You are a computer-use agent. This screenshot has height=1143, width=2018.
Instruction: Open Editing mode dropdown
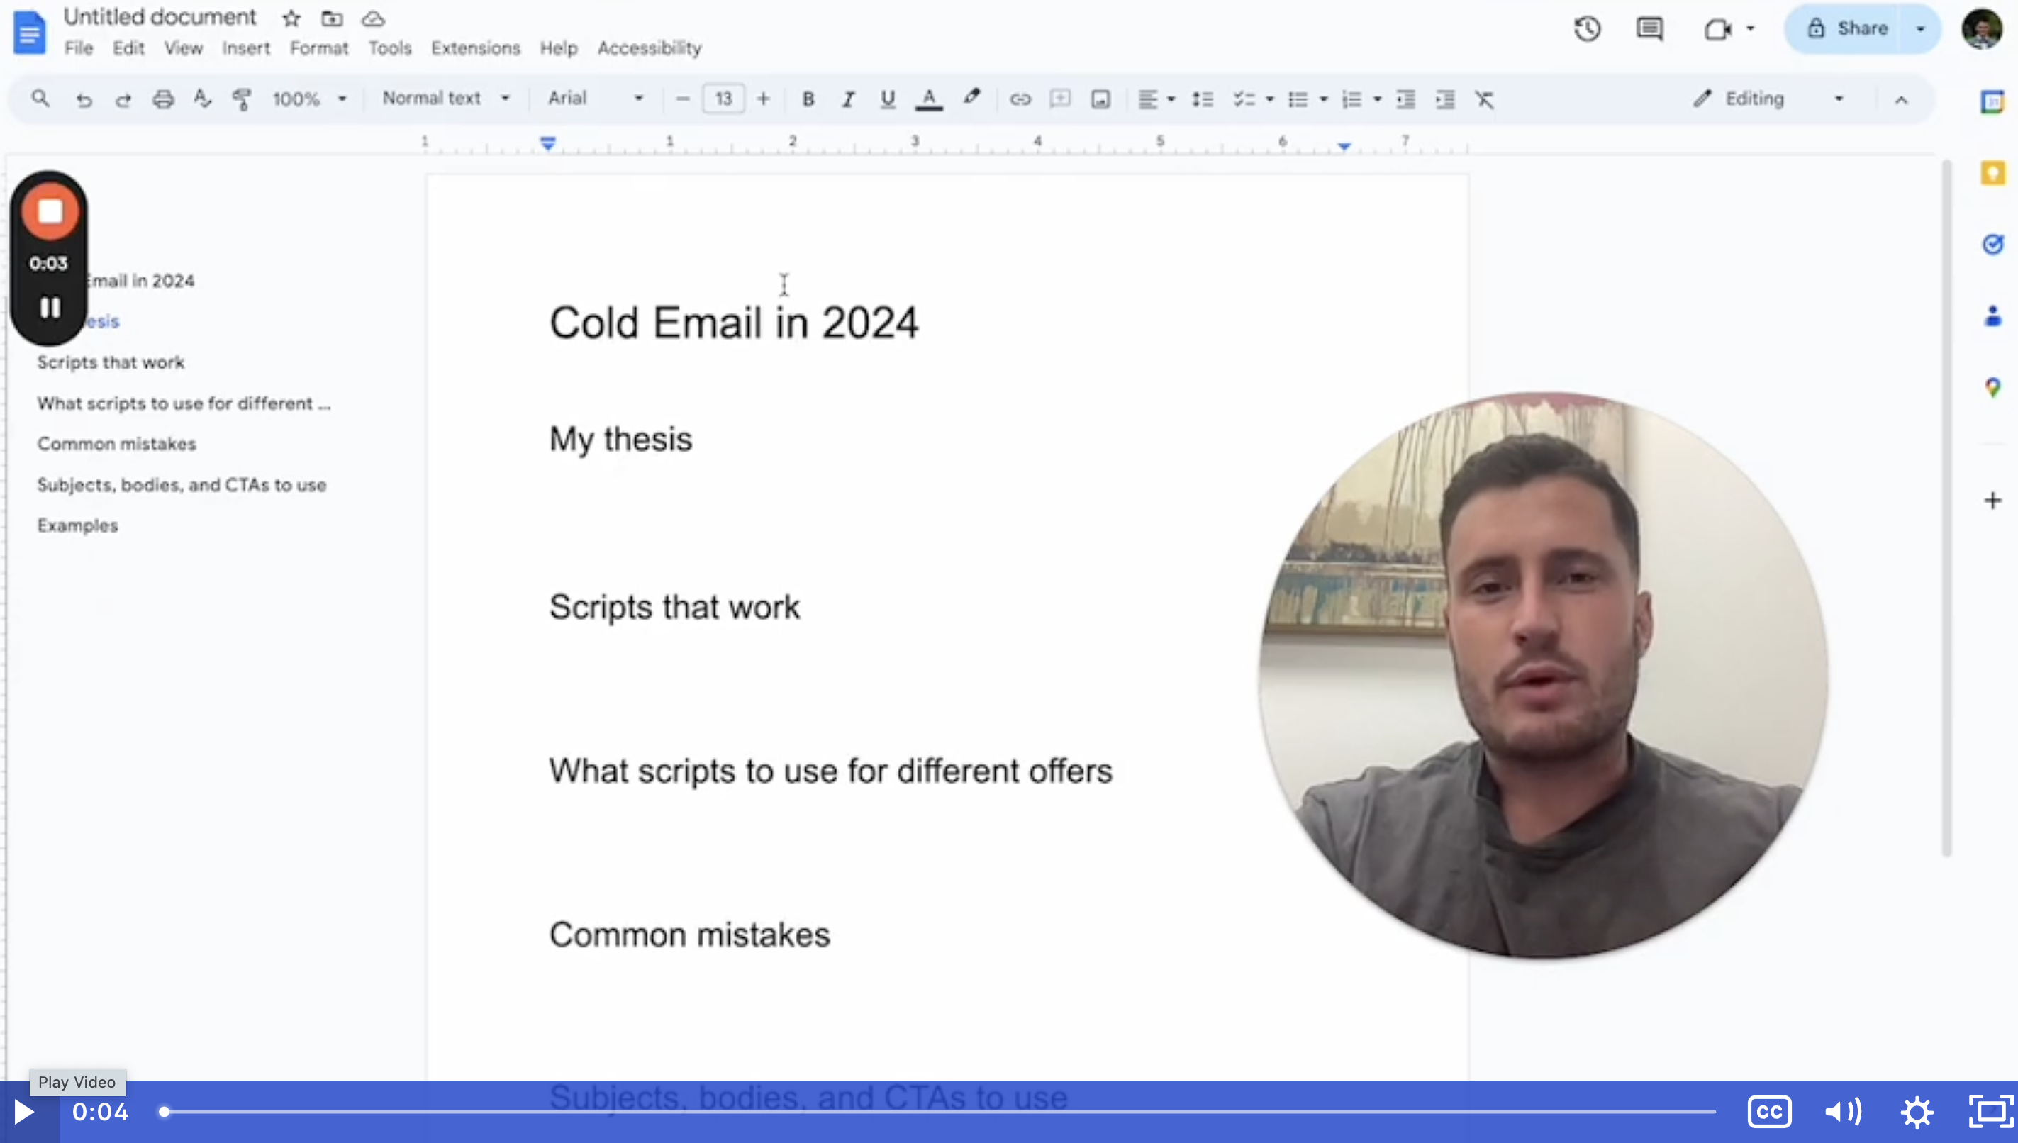click(1768, 99)
